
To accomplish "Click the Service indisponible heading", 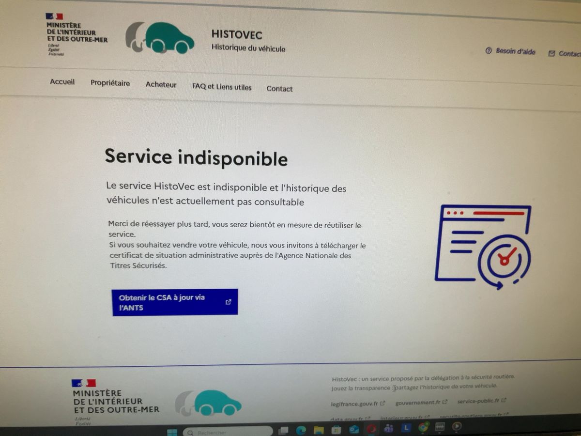I will tap(196, 157).
